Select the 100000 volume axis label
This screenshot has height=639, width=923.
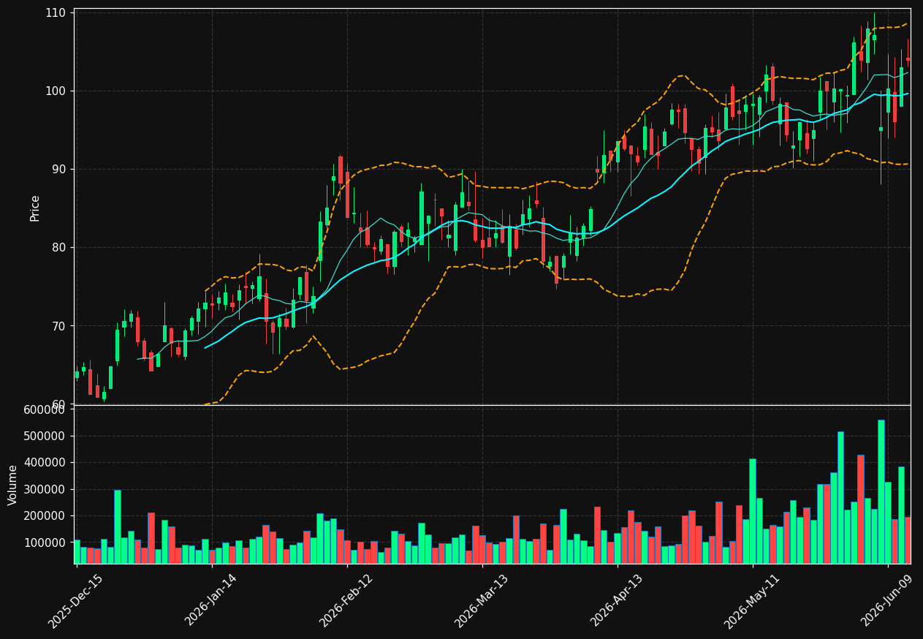point(45,543)
